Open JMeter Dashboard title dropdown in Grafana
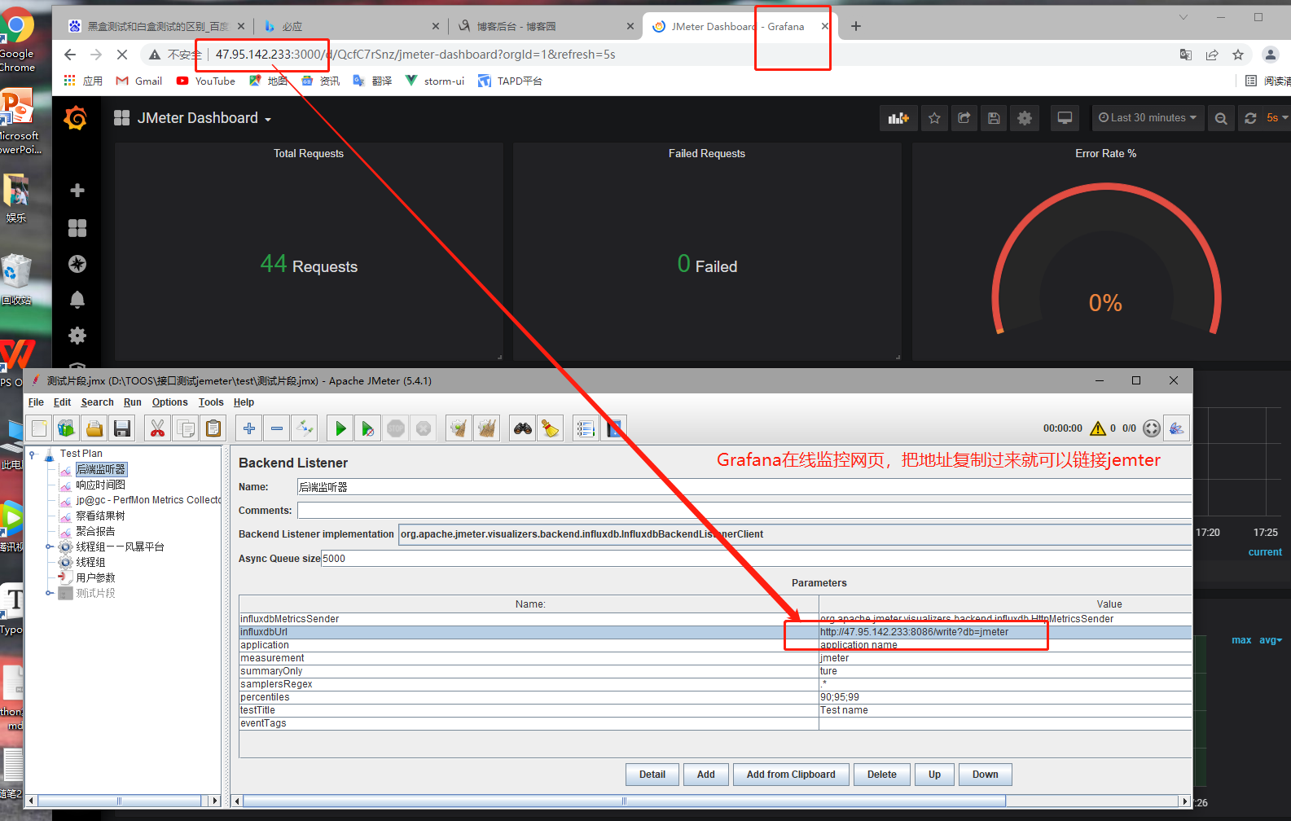The height and width of the screenshot is (821, 1291). [x=204, y=118]
